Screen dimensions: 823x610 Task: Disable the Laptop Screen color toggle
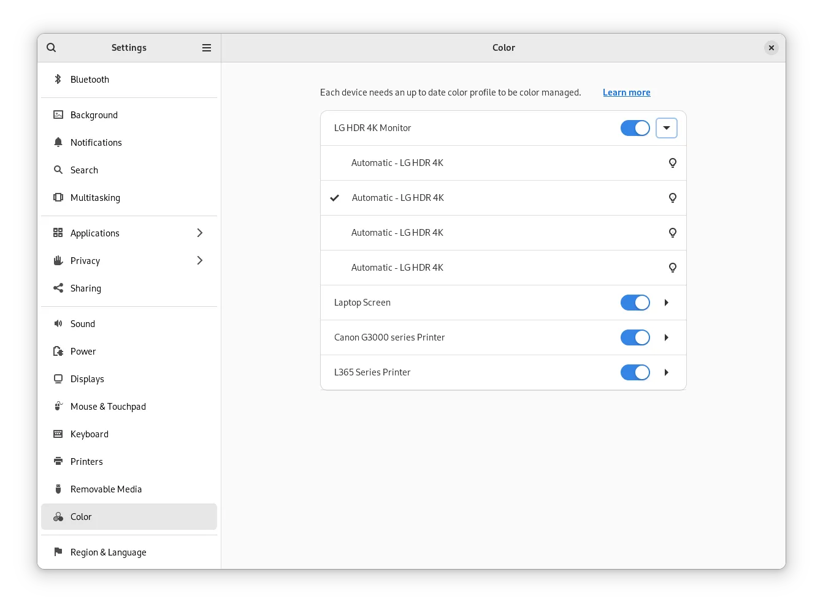[x=635, y=303]
